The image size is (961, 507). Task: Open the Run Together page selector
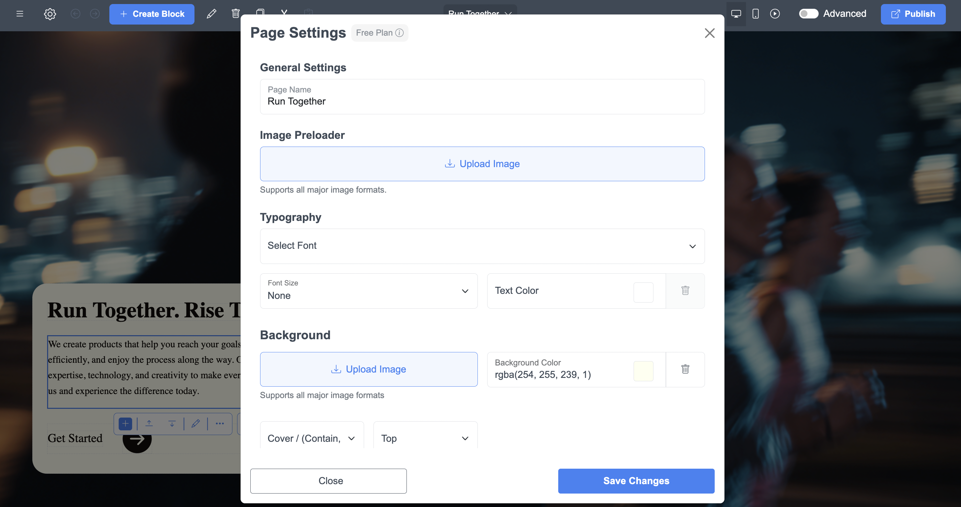480,14
